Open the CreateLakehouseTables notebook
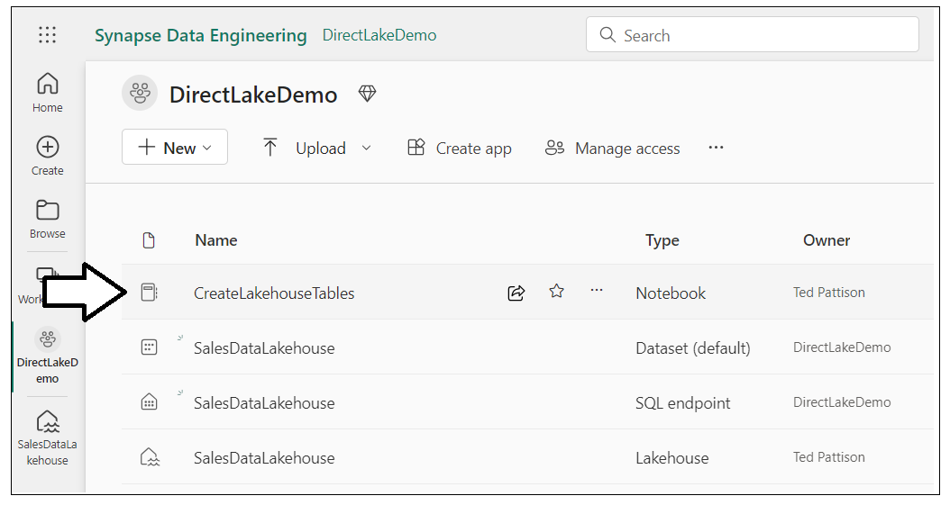 pos(274,293)
